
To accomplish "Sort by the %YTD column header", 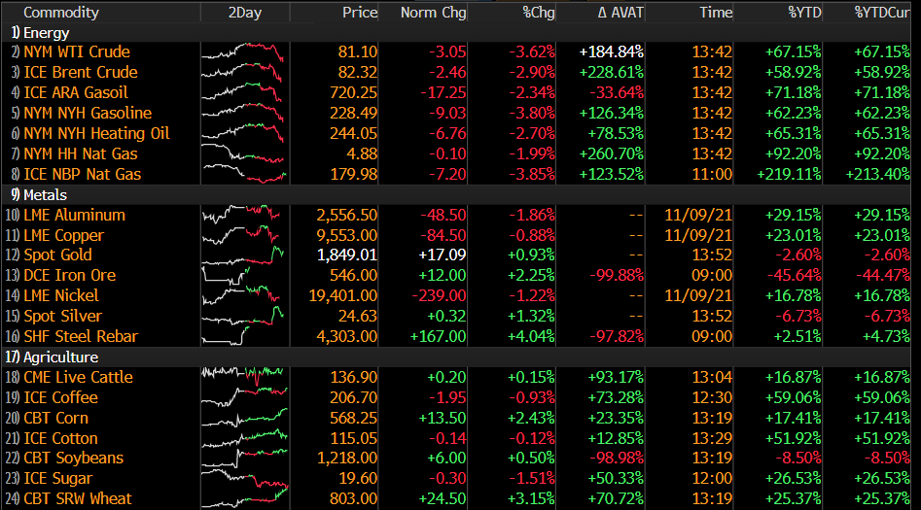I will coord(804,13).
